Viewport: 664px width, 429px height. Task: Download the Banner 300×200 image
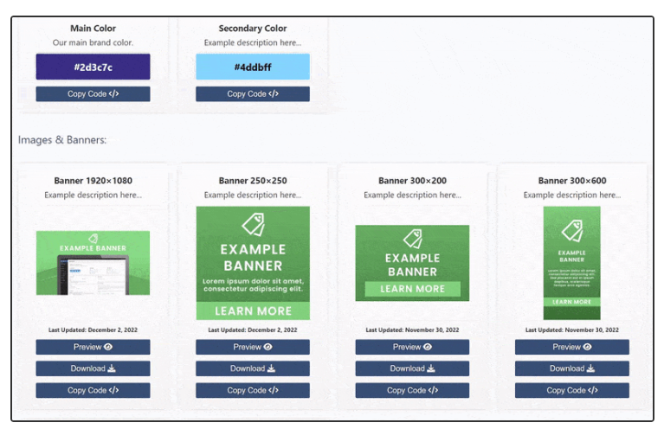[412, 368]
